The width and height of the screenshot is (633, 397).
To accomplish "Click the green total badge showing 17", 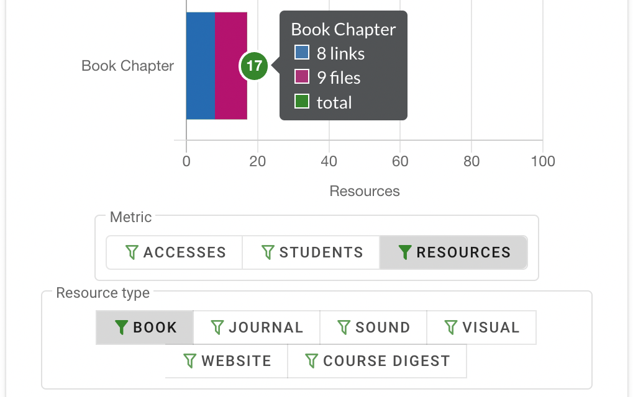I will 253,66.
